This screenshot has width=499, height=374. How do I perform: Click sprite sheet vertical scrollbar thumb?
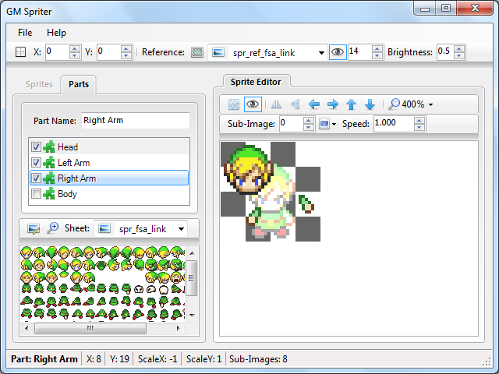click(192, 278)
